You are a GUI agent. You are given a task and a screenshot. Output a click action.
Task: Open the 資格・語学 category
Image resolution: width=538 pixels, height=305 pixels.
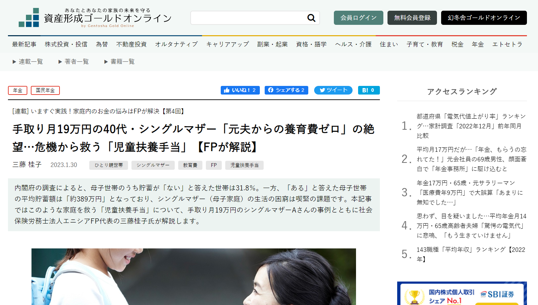tap(311, 44)
